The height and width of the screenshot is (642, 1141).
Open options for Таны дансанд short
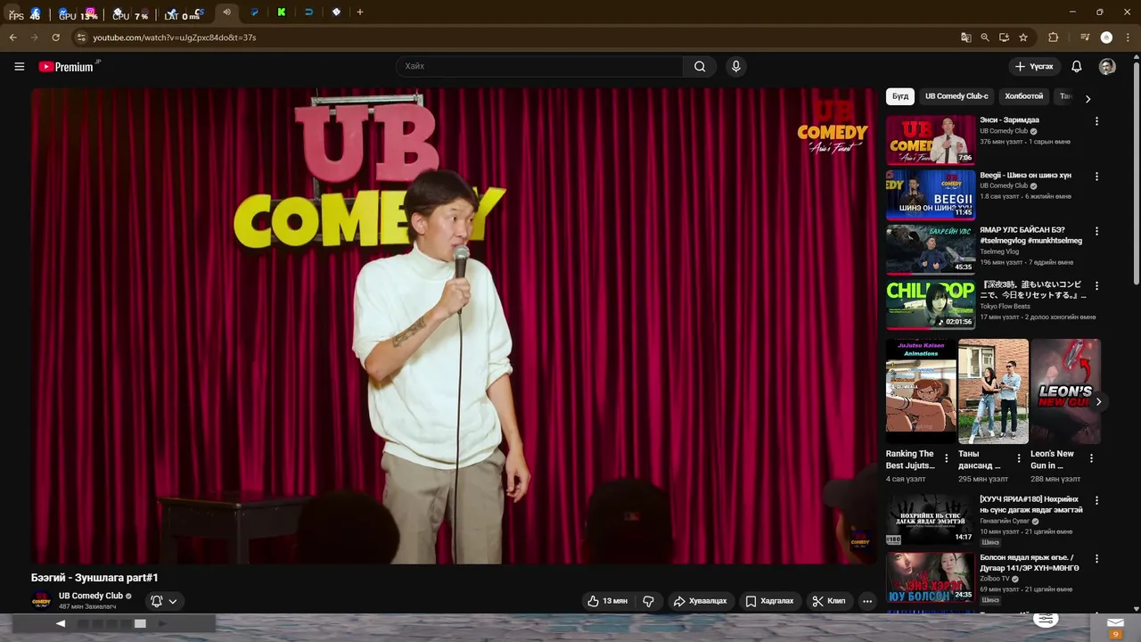1019,458
